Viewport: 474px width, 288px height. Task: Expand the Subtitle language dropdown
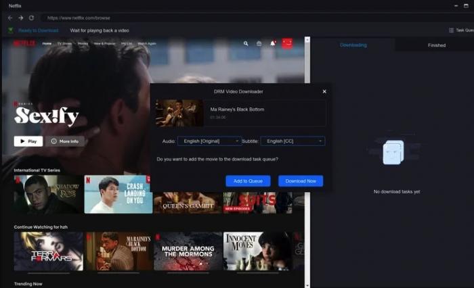coord(293,141)
